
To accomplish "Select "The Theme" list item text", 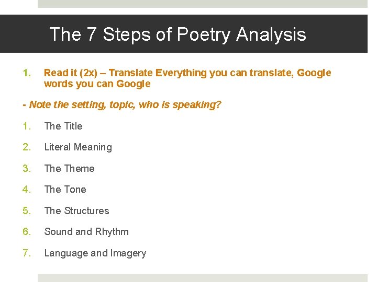I will [x=69, y=168].
